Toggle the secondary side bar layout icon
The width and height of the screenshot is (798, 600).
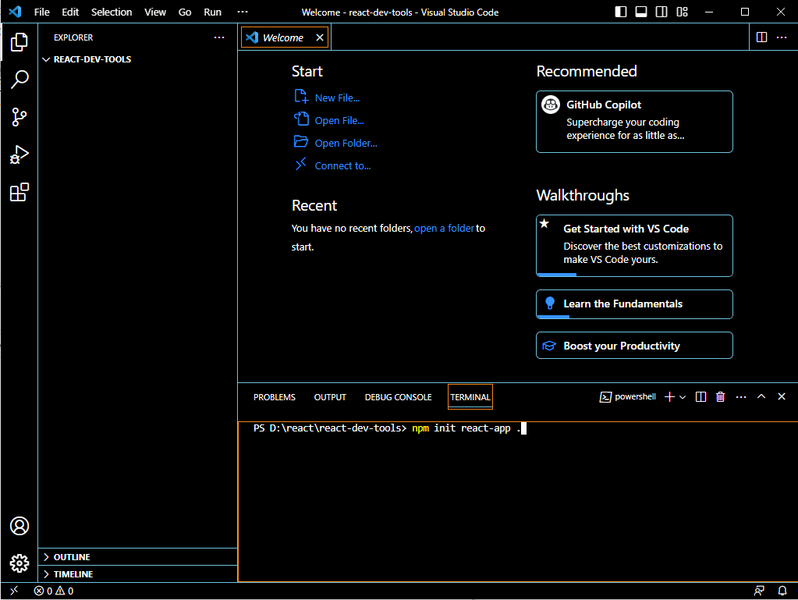[x=661, y=12]
